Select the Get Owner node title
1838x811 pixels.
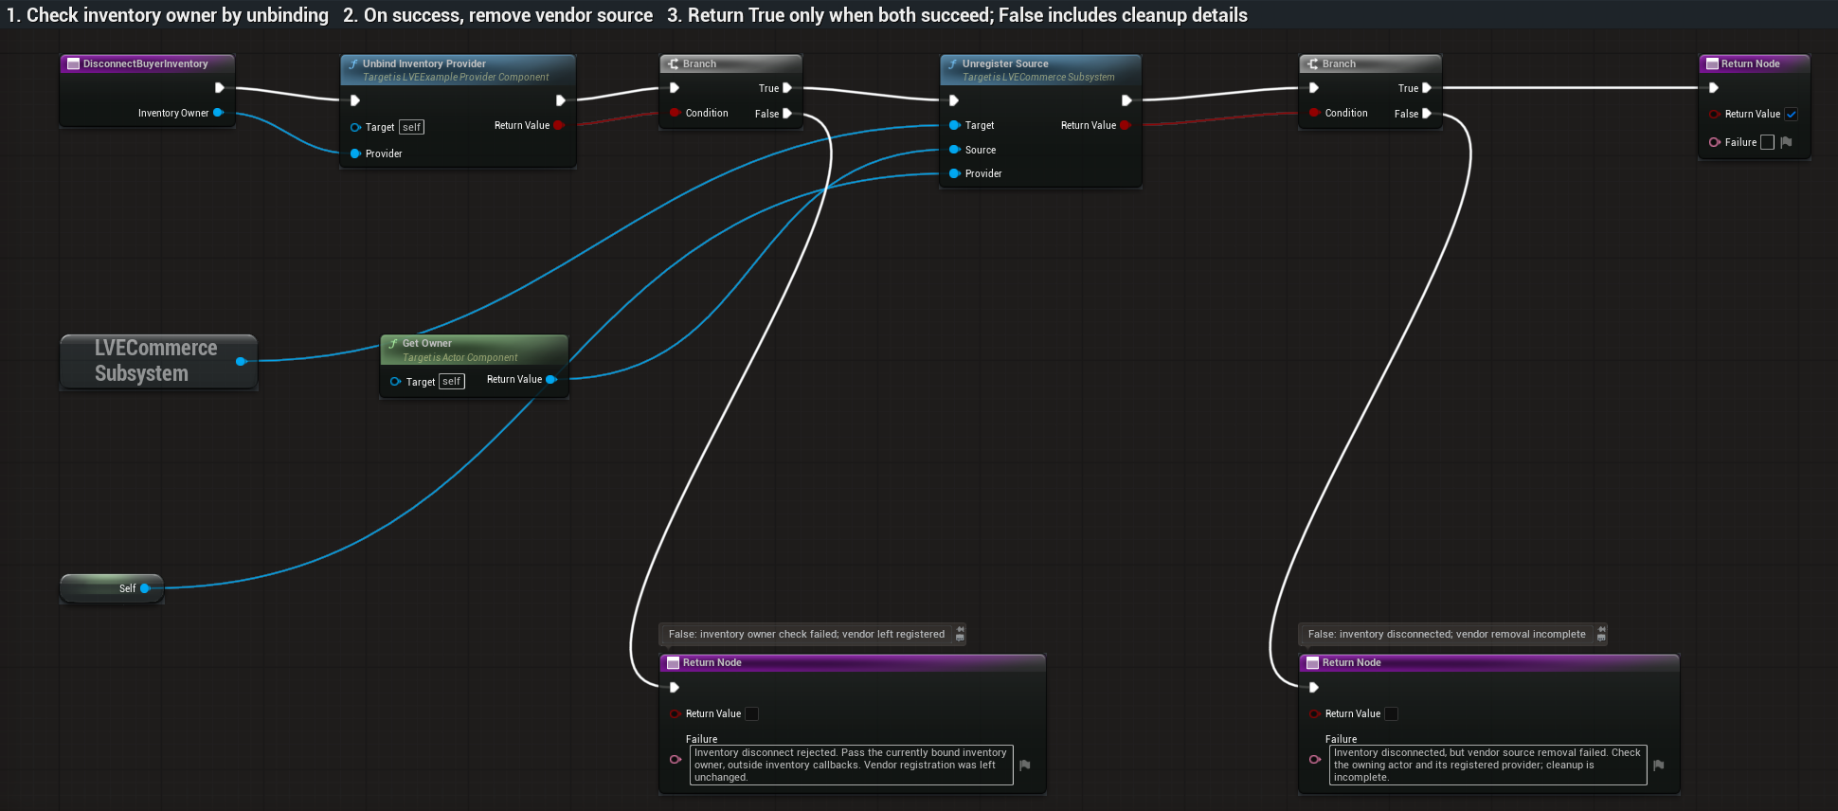pyautogui.click(x=427, y=343)
